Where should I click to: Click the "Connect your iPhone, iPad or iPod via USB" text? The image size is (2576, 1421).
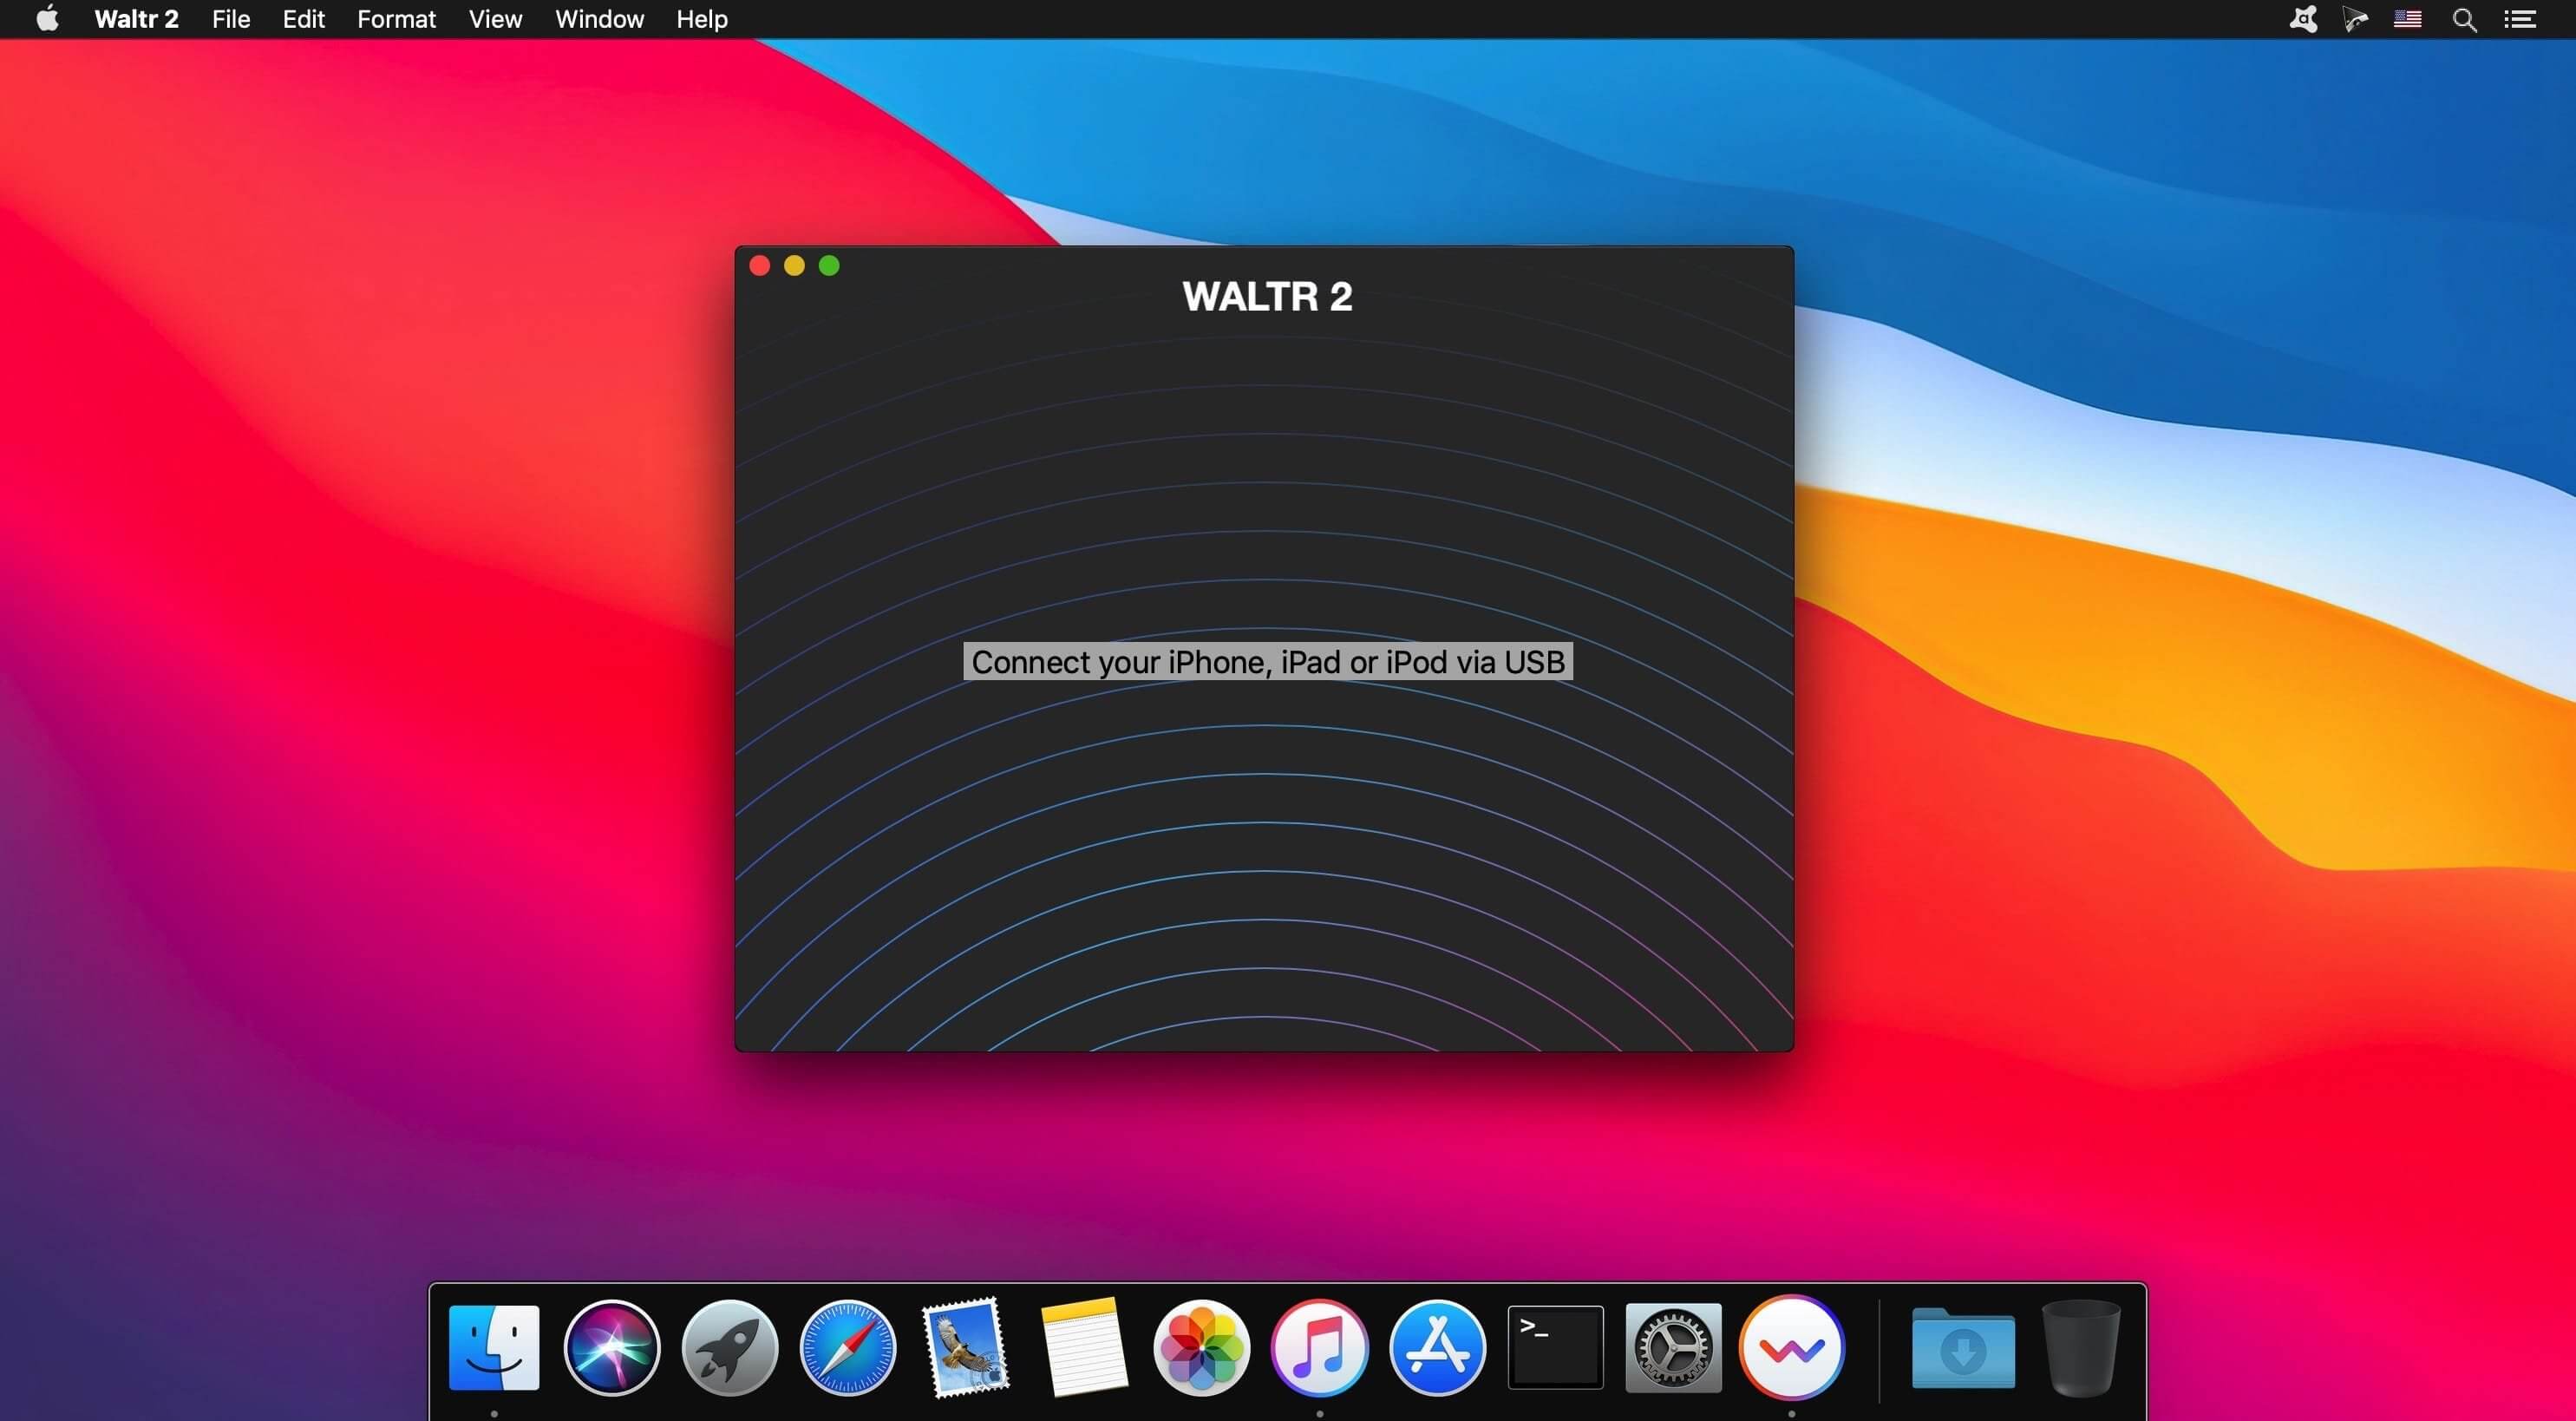(1268, 661)
